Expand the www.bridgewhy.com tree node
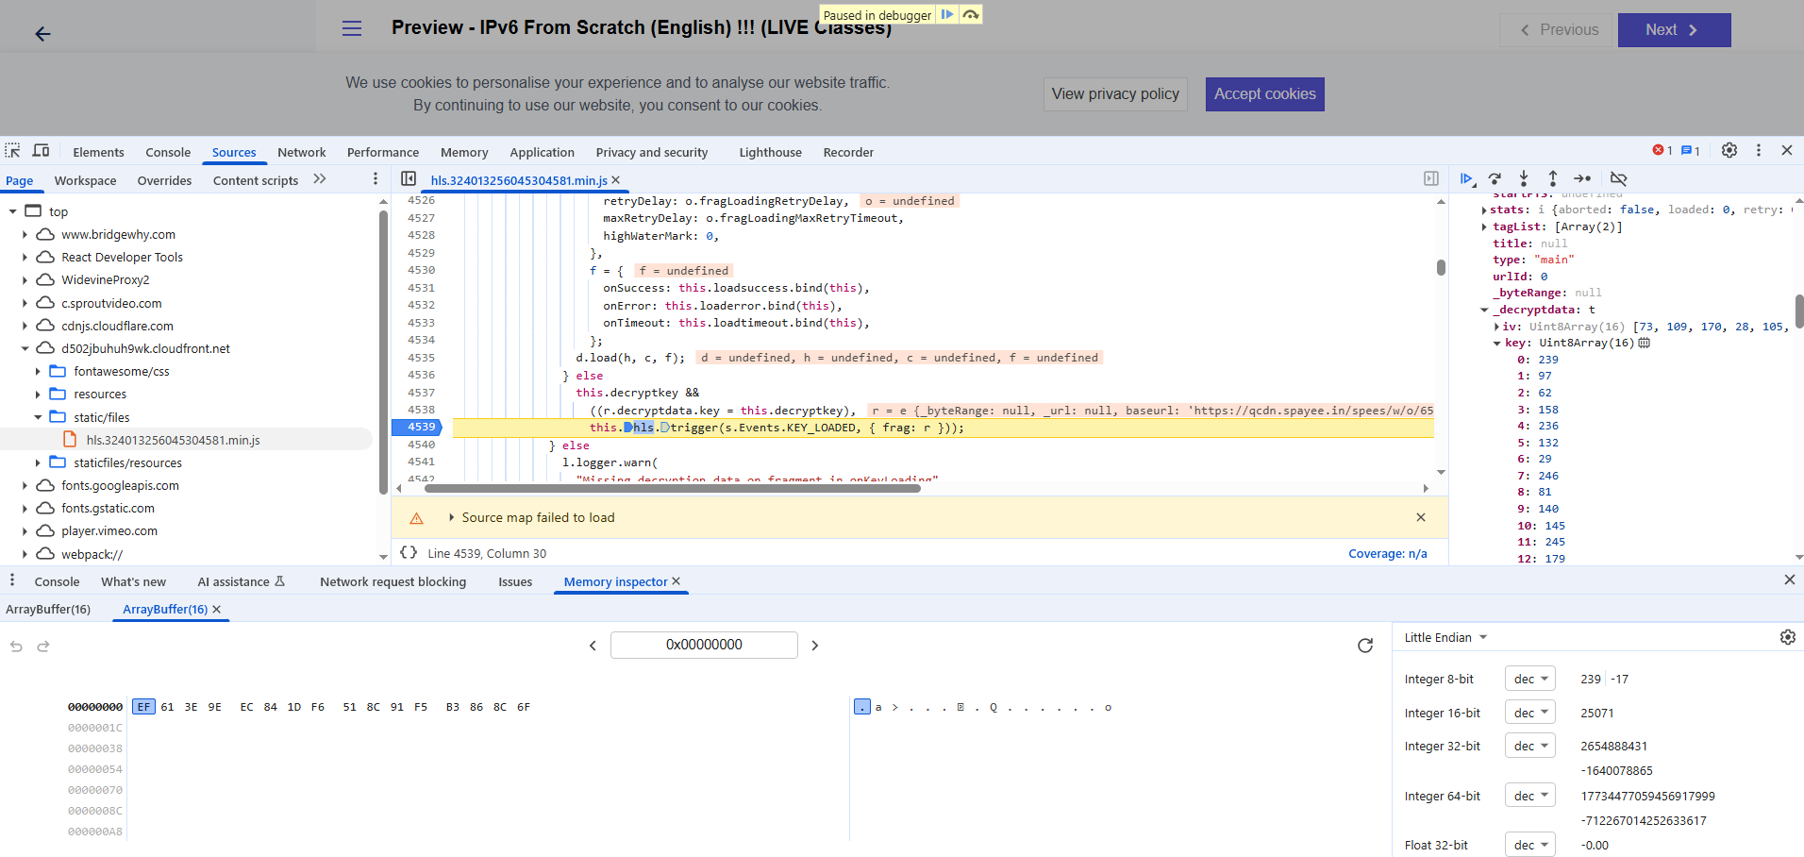1804x857 pixels. tap(25, 234)
